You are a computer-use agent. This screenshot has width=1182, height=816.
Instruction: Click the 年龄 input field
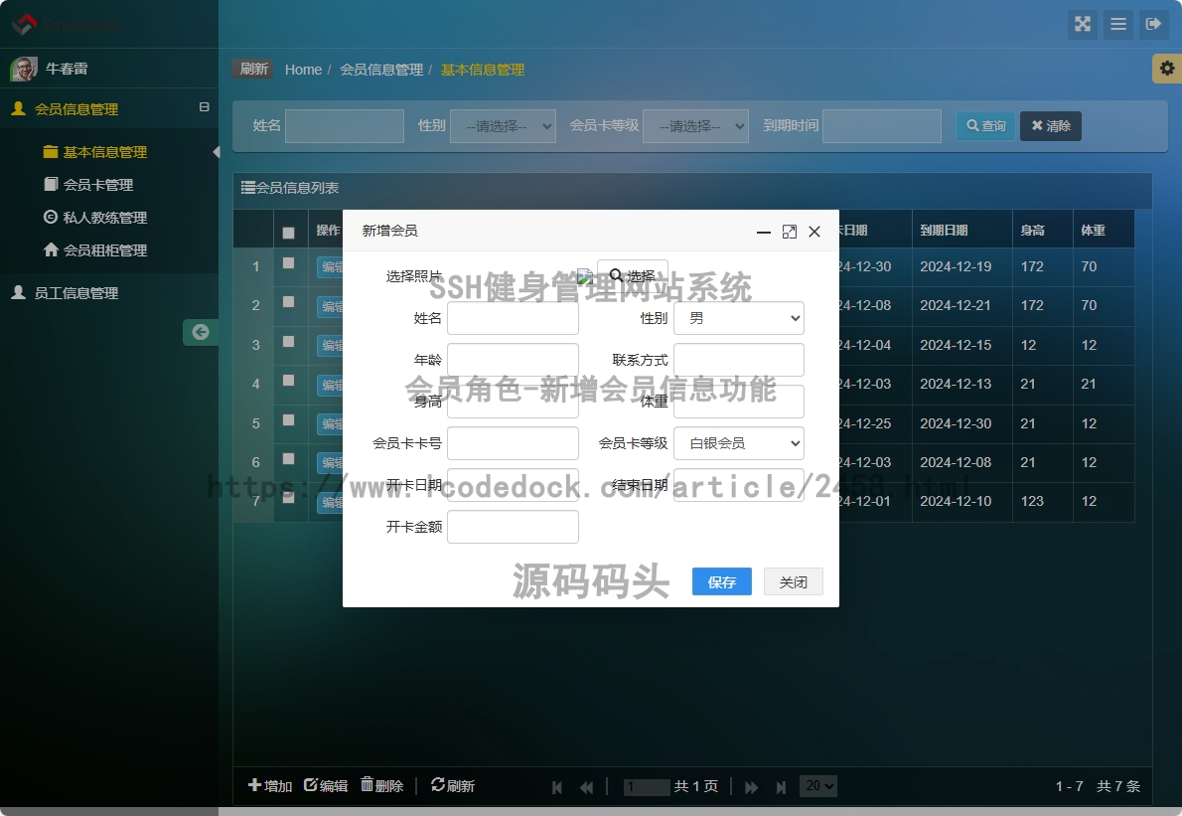[513, 360]
